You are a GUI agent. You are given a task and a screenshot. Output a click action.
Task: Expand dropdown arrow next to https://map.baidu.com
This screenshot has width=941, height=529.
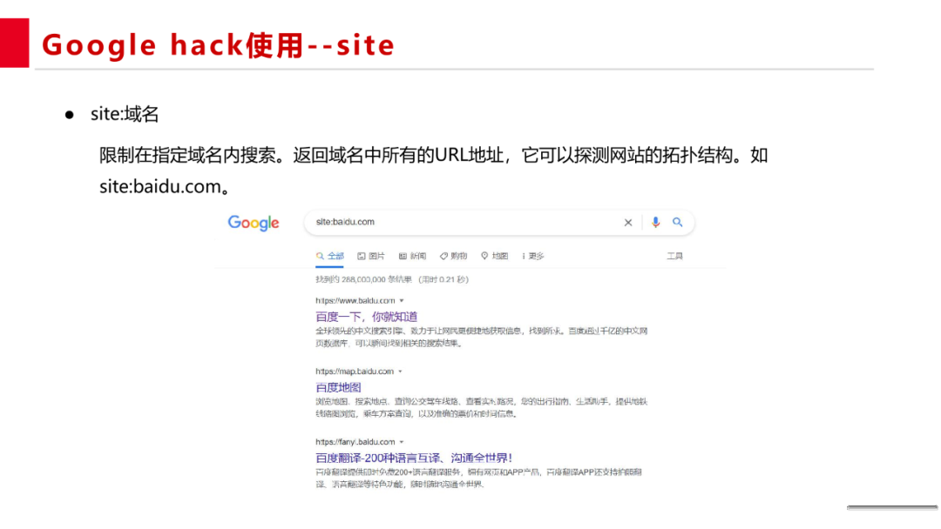pyautogui.click(x=400, y=372)
